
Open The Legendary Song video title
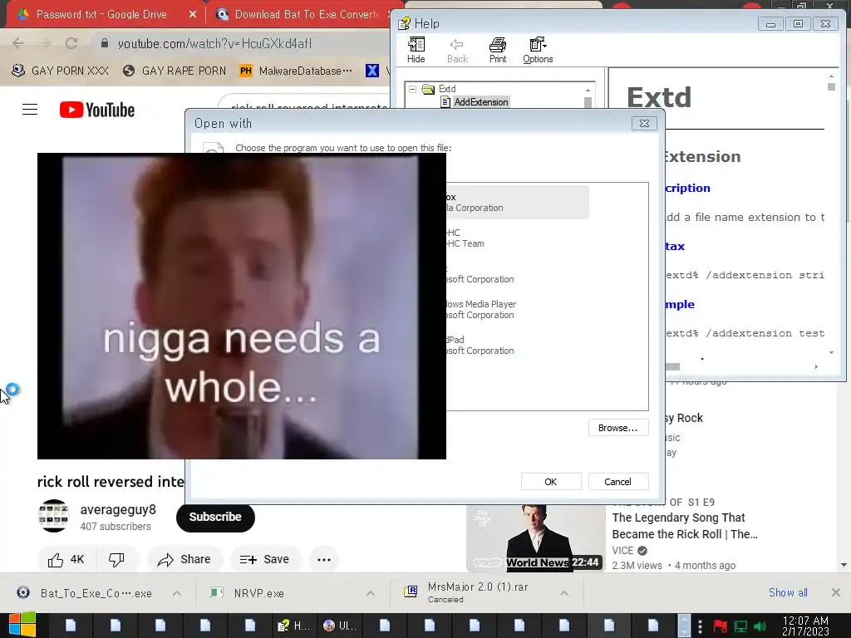(685, 526)
